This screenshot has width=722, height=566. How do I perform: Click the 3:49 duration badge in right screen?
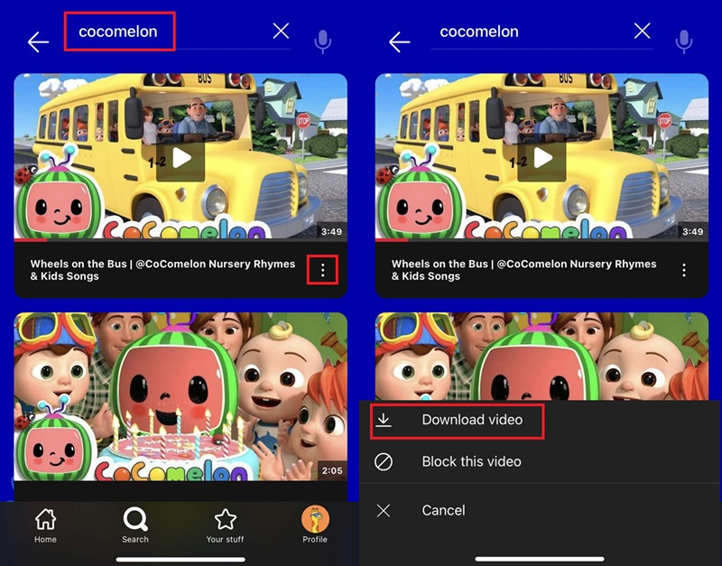[x=692, y=231]
